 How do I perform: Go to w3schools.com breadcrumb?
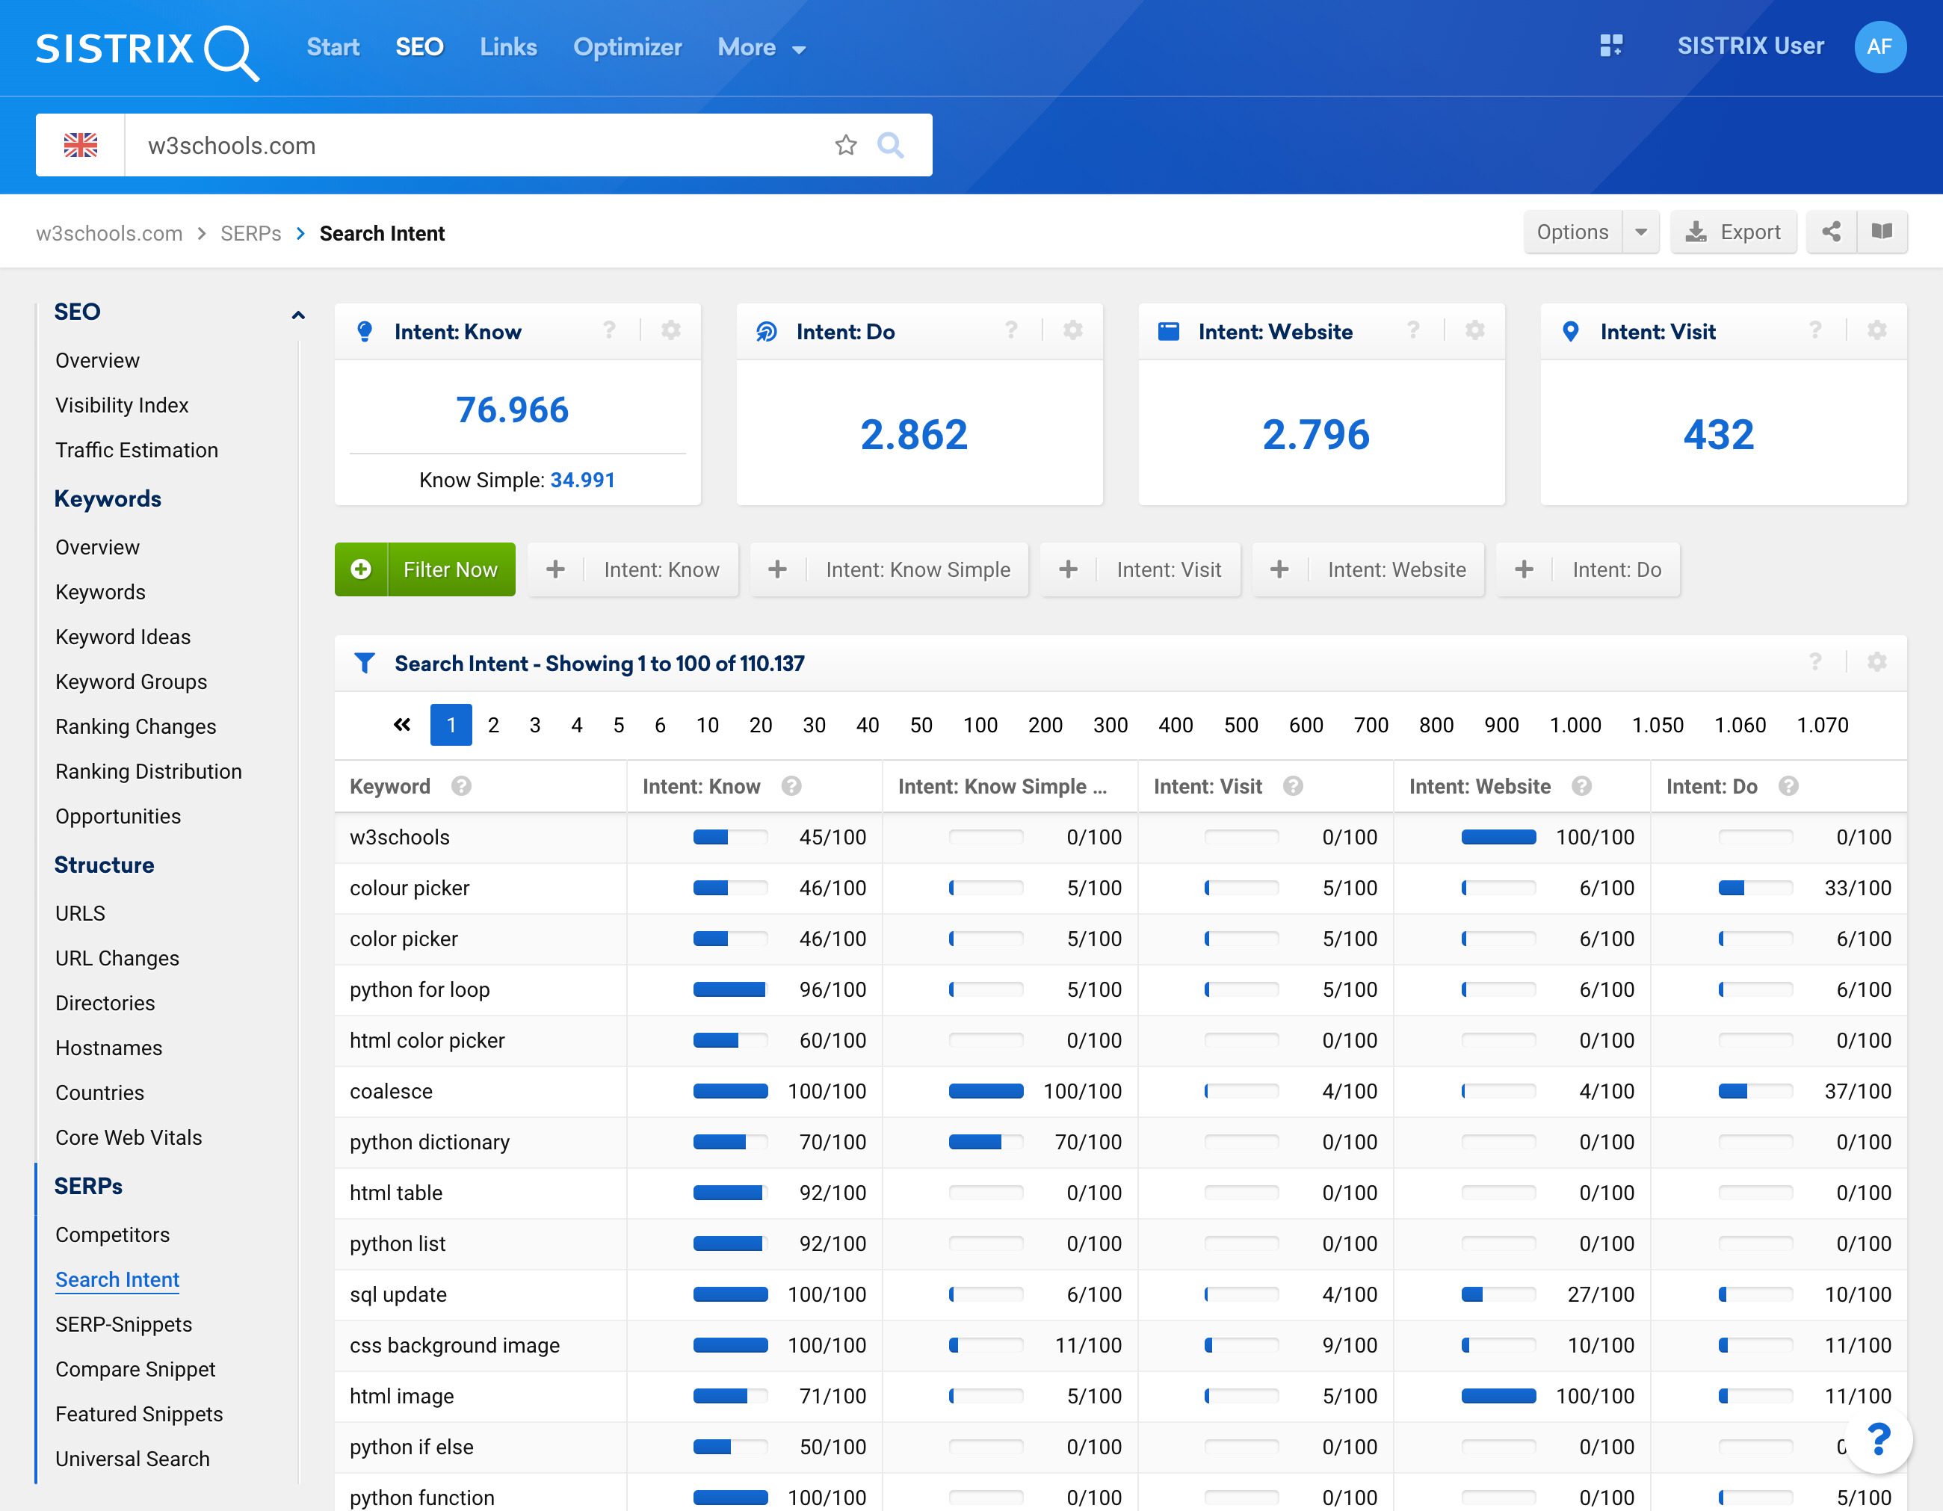pyautogui.click(x=109, y=233)
